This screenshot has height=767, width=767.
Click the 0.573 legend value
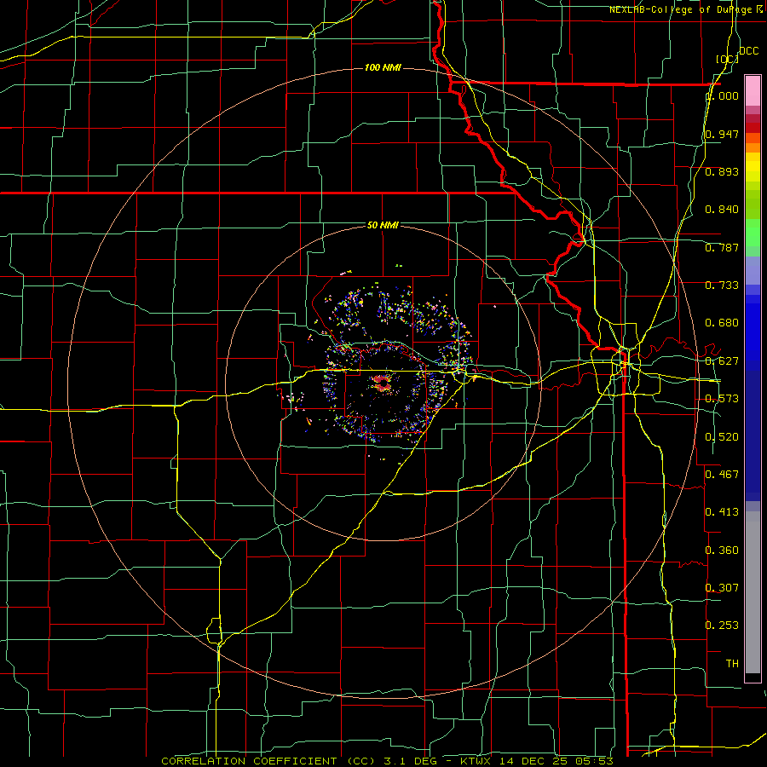click(x=722, y=399)
